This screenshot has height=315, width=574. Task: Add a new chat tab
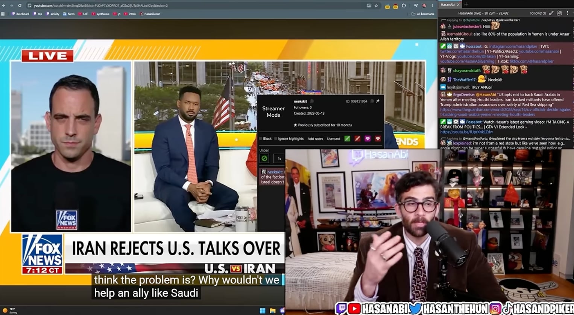click(x=466, y=5)
